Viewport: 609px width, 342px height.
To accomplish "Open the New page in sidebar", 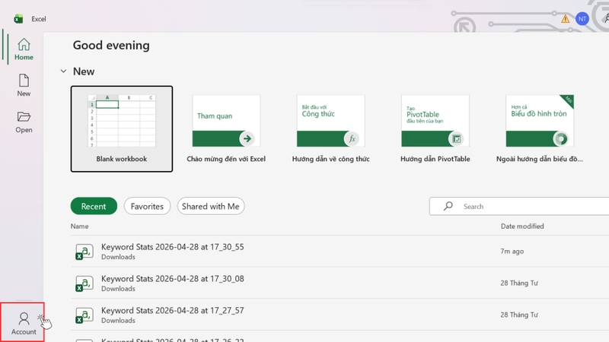I will coord(24,85).
